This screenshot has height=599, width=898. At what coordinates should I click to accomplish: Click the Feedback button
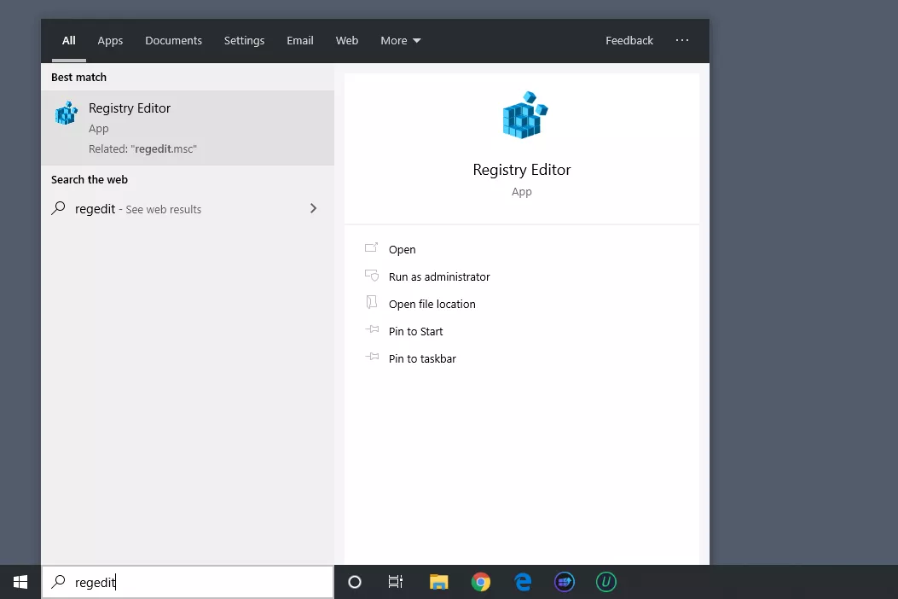click(x=629, y=41)
